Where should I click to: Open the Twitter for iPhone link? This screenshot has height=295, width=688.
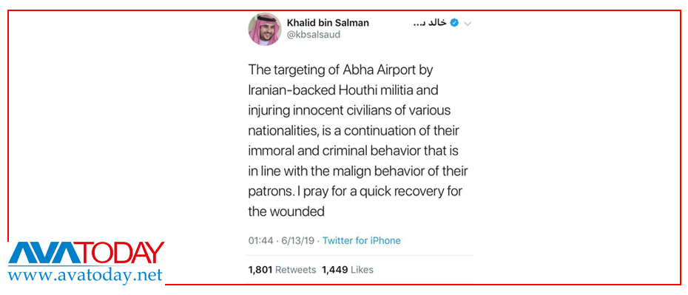coord(362,240)
